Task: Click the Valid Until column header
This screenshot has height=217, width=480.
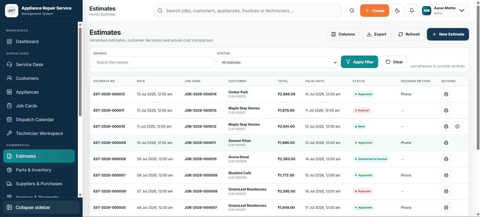Action: (315, 81)
